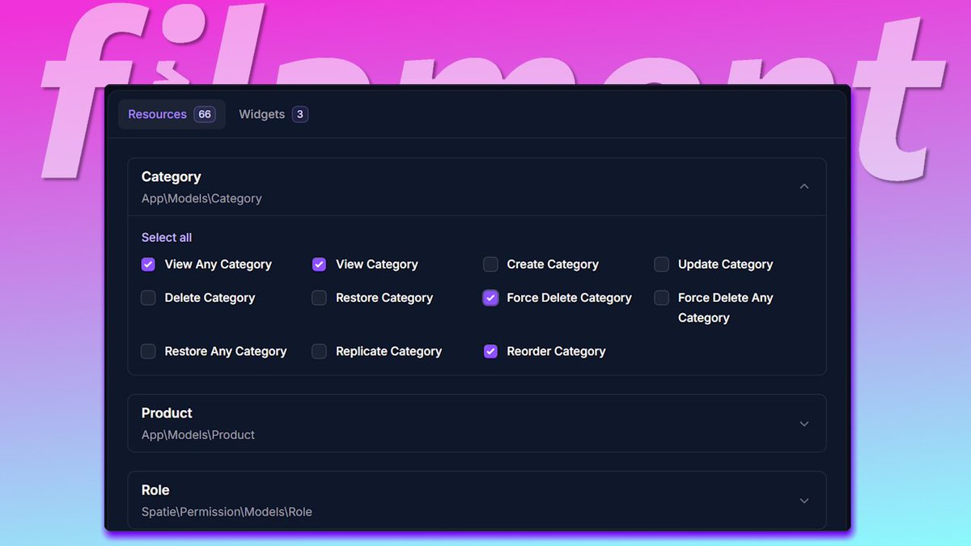This screenshot has height=546, width=971.
Task: Enable the Create Category permission
Action: [x=490, y=265]
